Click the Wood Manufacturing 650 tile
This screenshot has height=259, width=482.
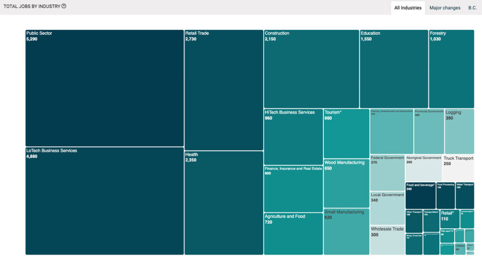click(346, 183)
